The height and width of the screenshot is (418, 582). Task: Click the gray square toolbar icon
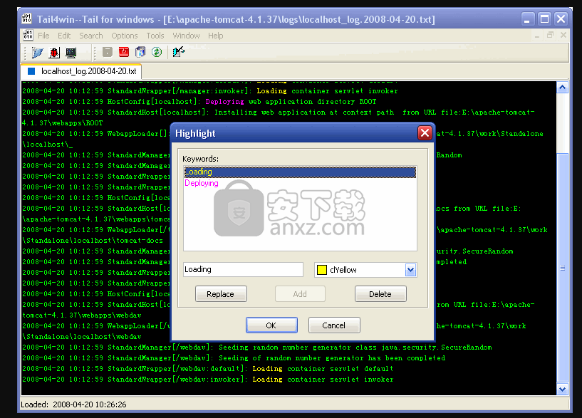click(108, 52)
